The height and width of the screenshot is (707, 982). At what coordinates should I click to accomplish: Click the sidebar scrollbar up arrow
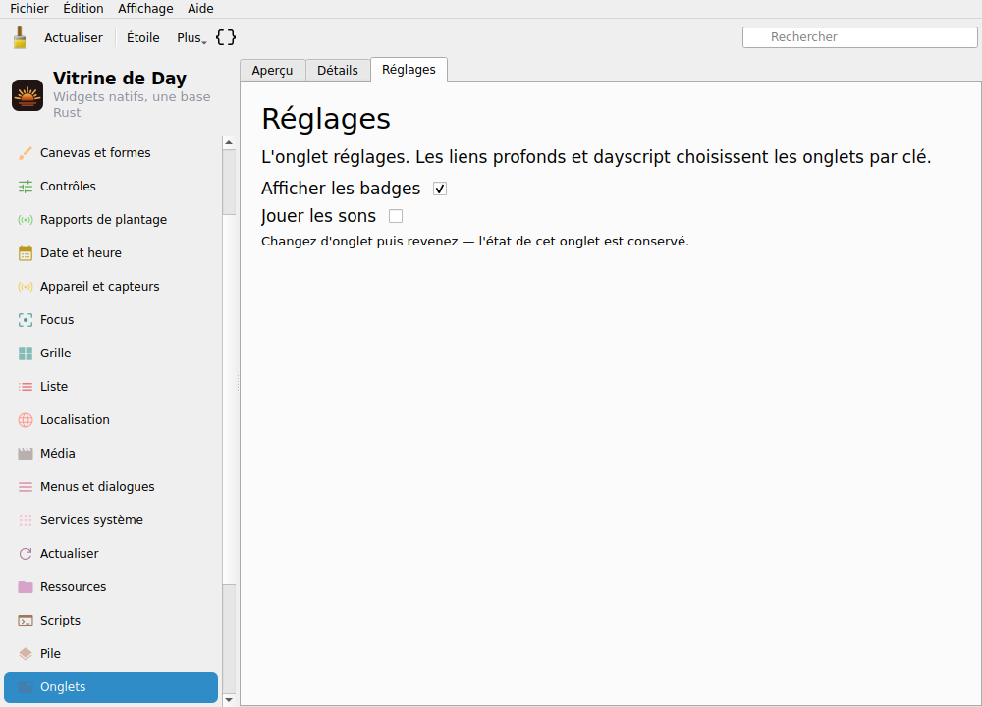click(x=229, y=142)
